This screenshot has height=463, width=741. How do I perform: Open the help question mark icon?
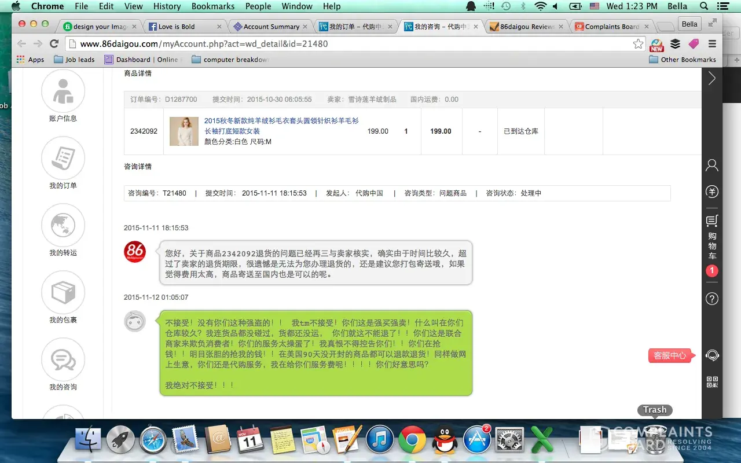point(712,299)
